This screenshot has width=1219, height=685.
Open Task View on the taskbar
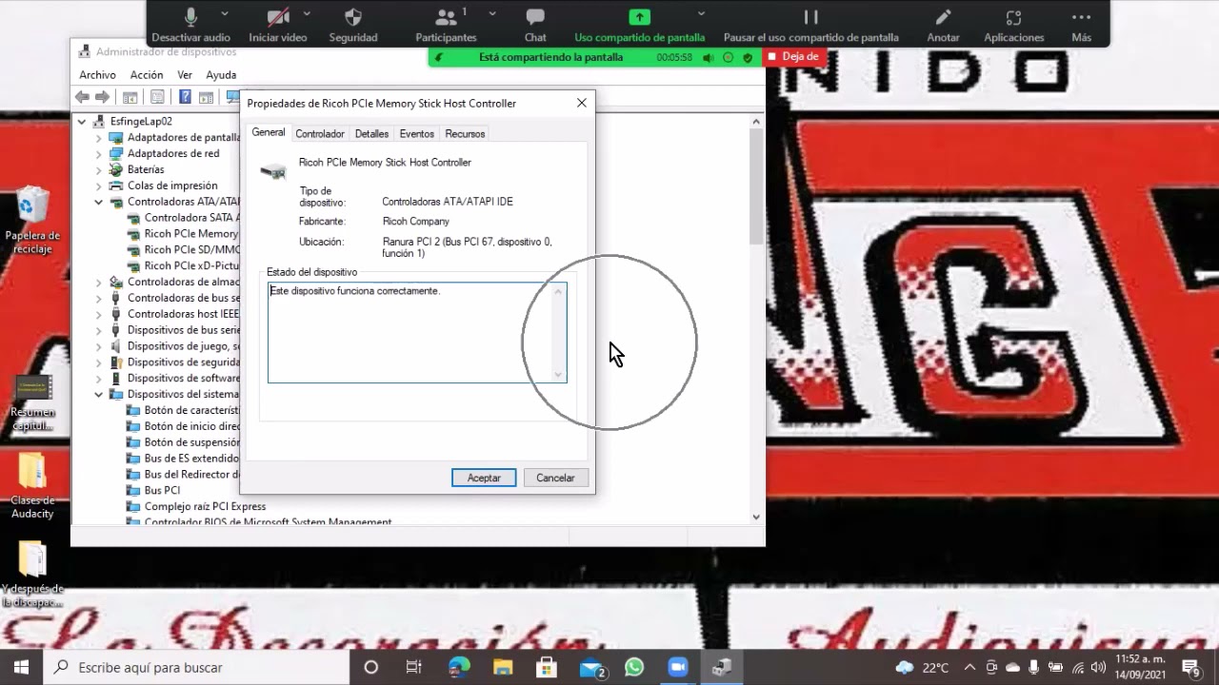click(x=413, y=667)
